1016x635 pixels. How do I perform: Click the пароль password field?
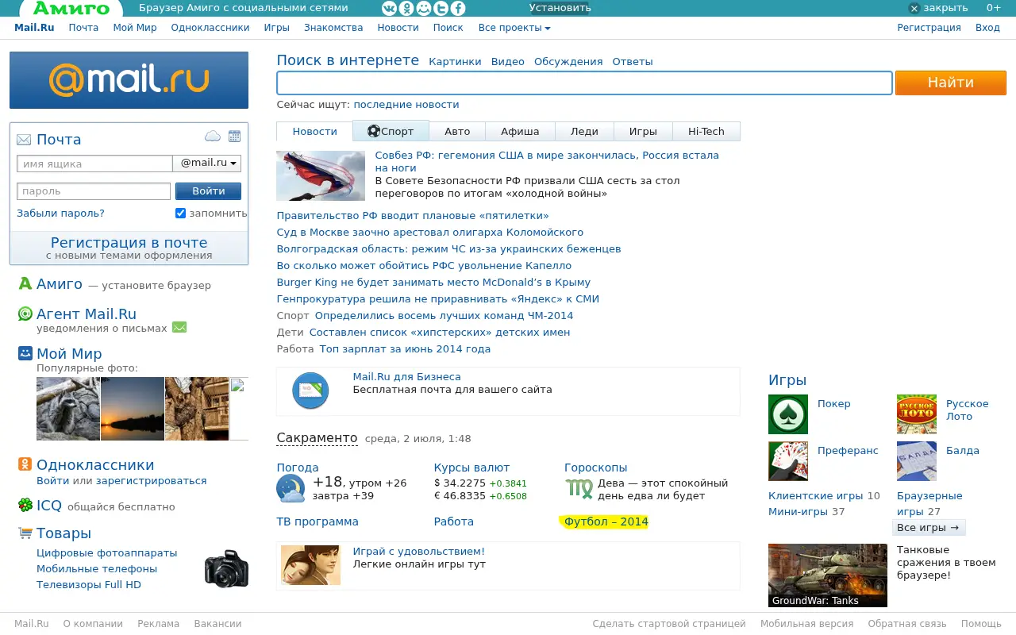tap(94, 191)
